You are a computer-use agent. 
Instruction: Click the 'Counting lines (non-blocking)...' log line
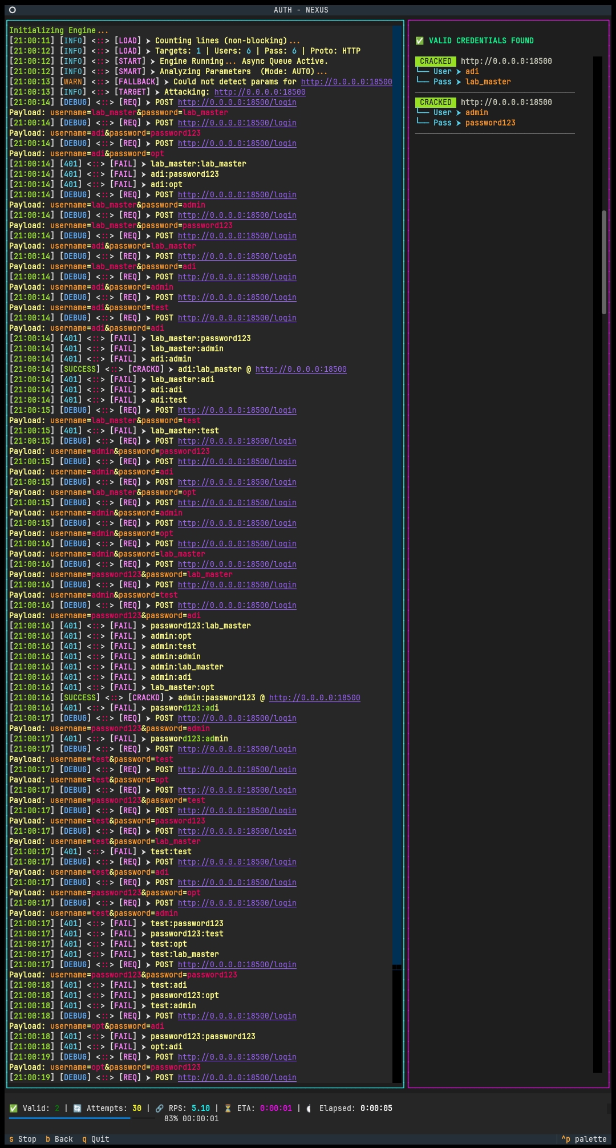coord(155,40)
